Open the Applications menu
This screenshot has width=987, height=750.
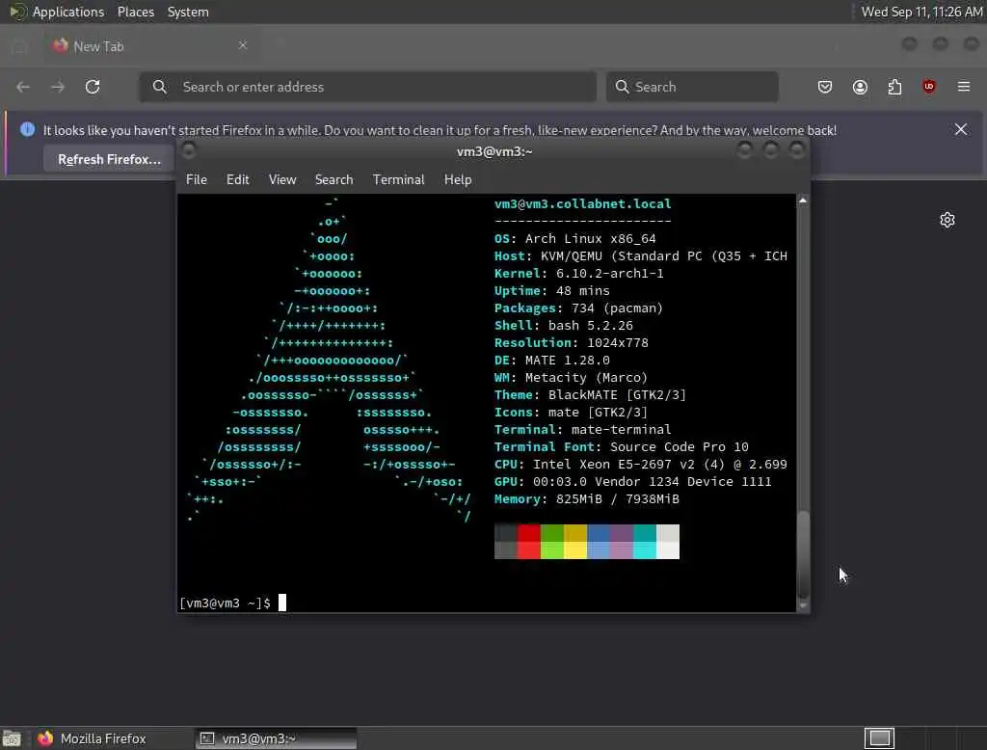click(68, 12)
